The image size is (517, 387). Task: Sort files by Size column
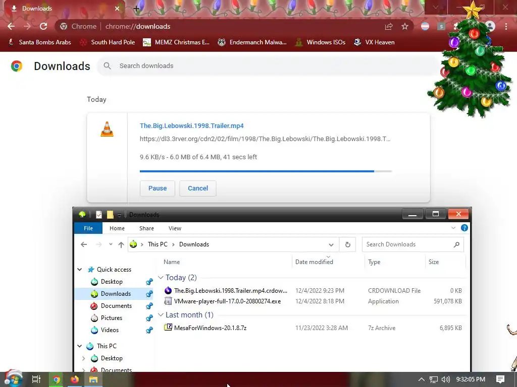point(434,262)
